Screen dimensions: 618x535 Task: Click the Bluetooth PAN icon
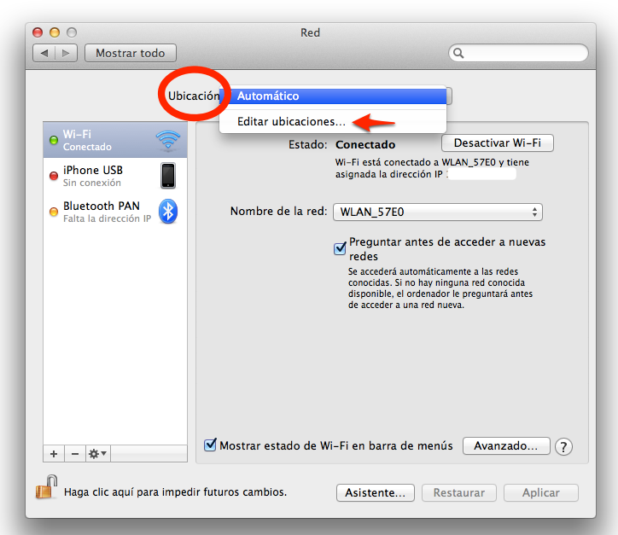coord(168,212)
